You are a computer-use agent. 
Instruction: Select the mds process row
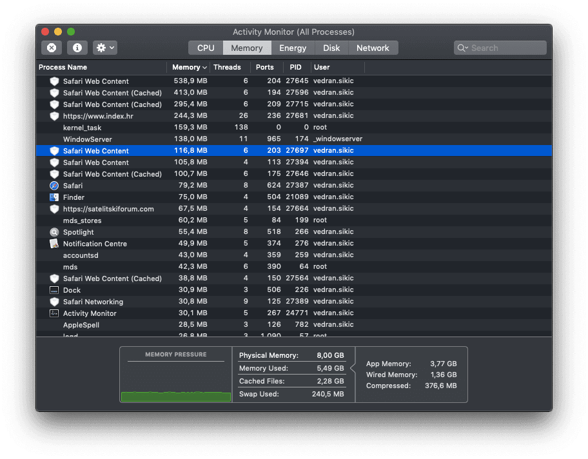point(294,267)
